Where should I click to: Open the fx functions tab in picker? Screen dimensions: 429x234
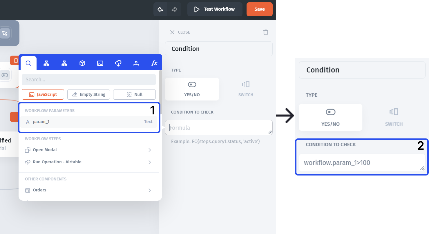[154, 63]
